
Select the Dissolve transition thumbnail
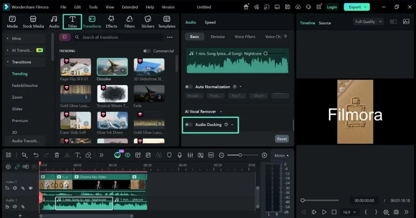point(112,67)
